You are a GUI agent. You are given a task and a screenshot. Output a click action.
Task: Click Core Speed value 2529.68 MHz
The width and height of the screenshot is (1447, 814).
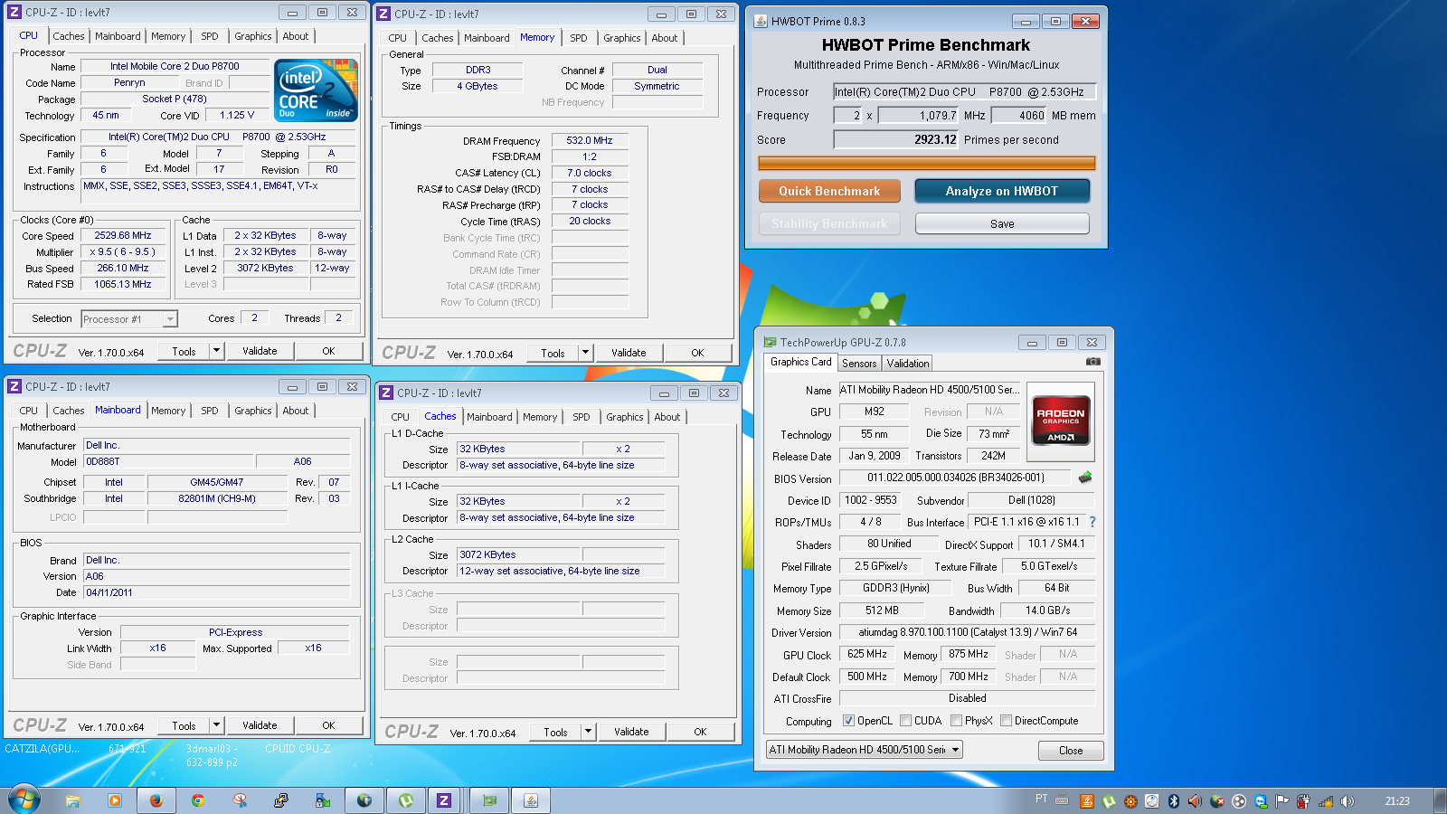123,235
